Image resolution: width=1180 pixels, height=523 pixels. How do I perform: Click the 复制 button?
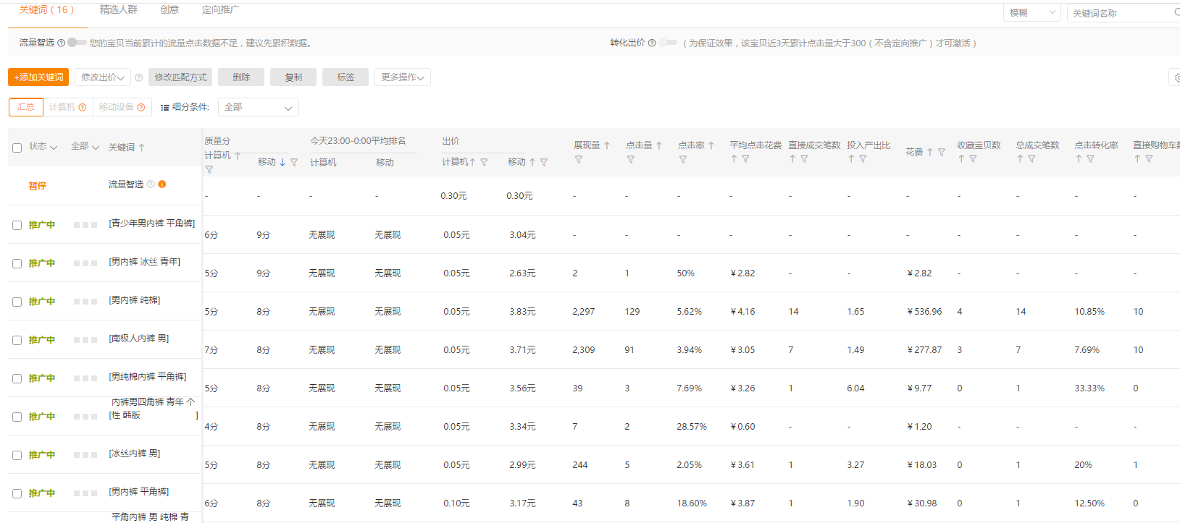293,77
